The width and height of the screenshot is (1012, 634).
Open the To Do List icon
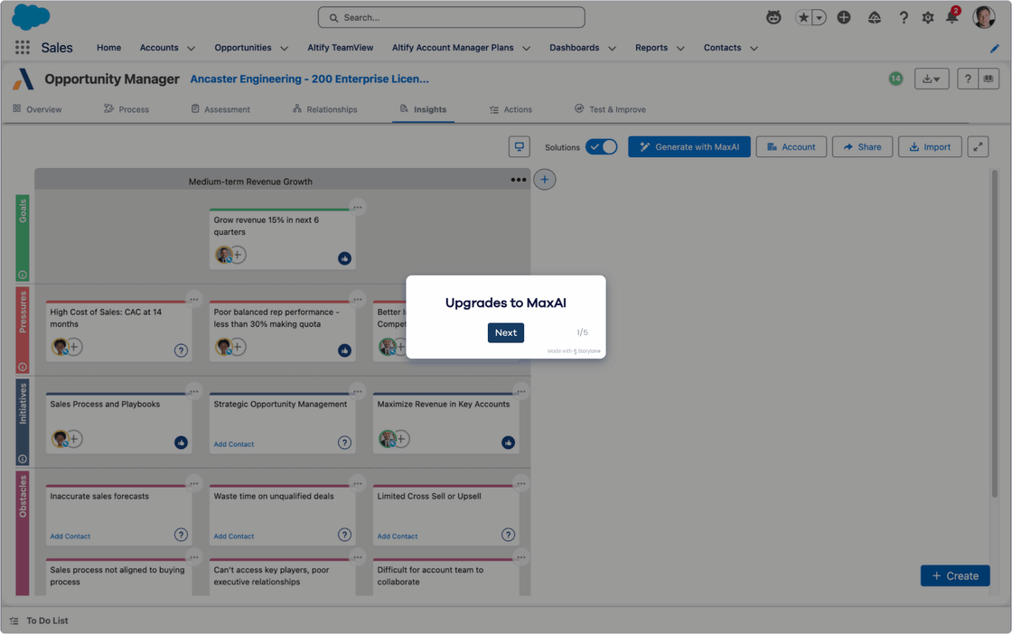tap(14, 620)
